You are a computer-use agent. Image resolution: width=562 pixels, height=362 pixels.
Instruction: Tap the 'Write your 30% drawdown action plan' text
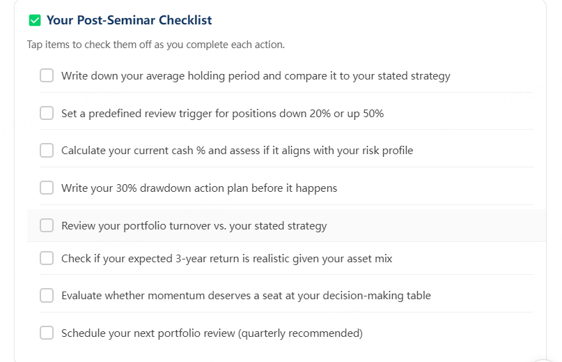tap(199, 188)
